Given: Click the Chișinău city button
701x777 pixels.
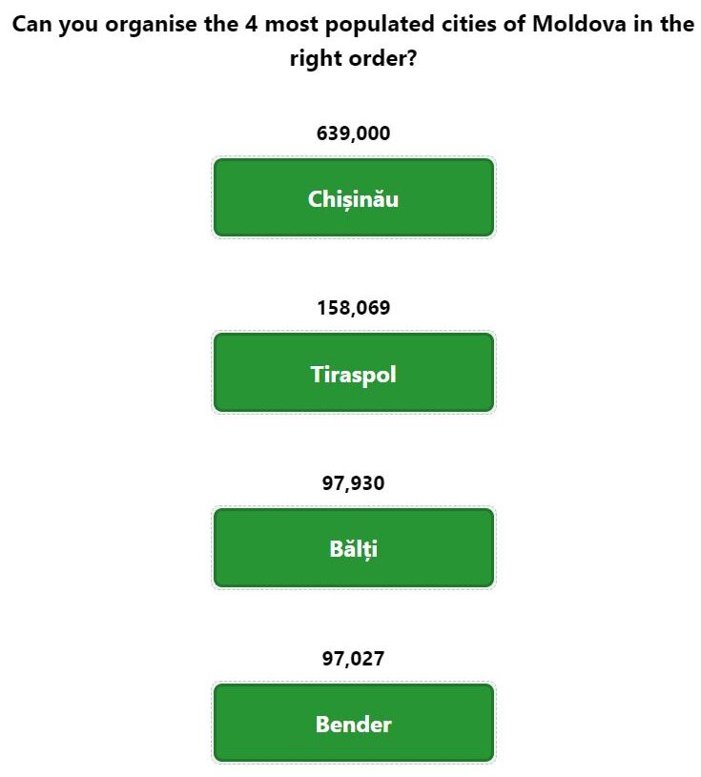Looking at the screenshot, I should [354, 197].
